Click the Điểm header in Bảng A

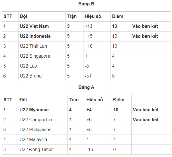tap(119, 100)
